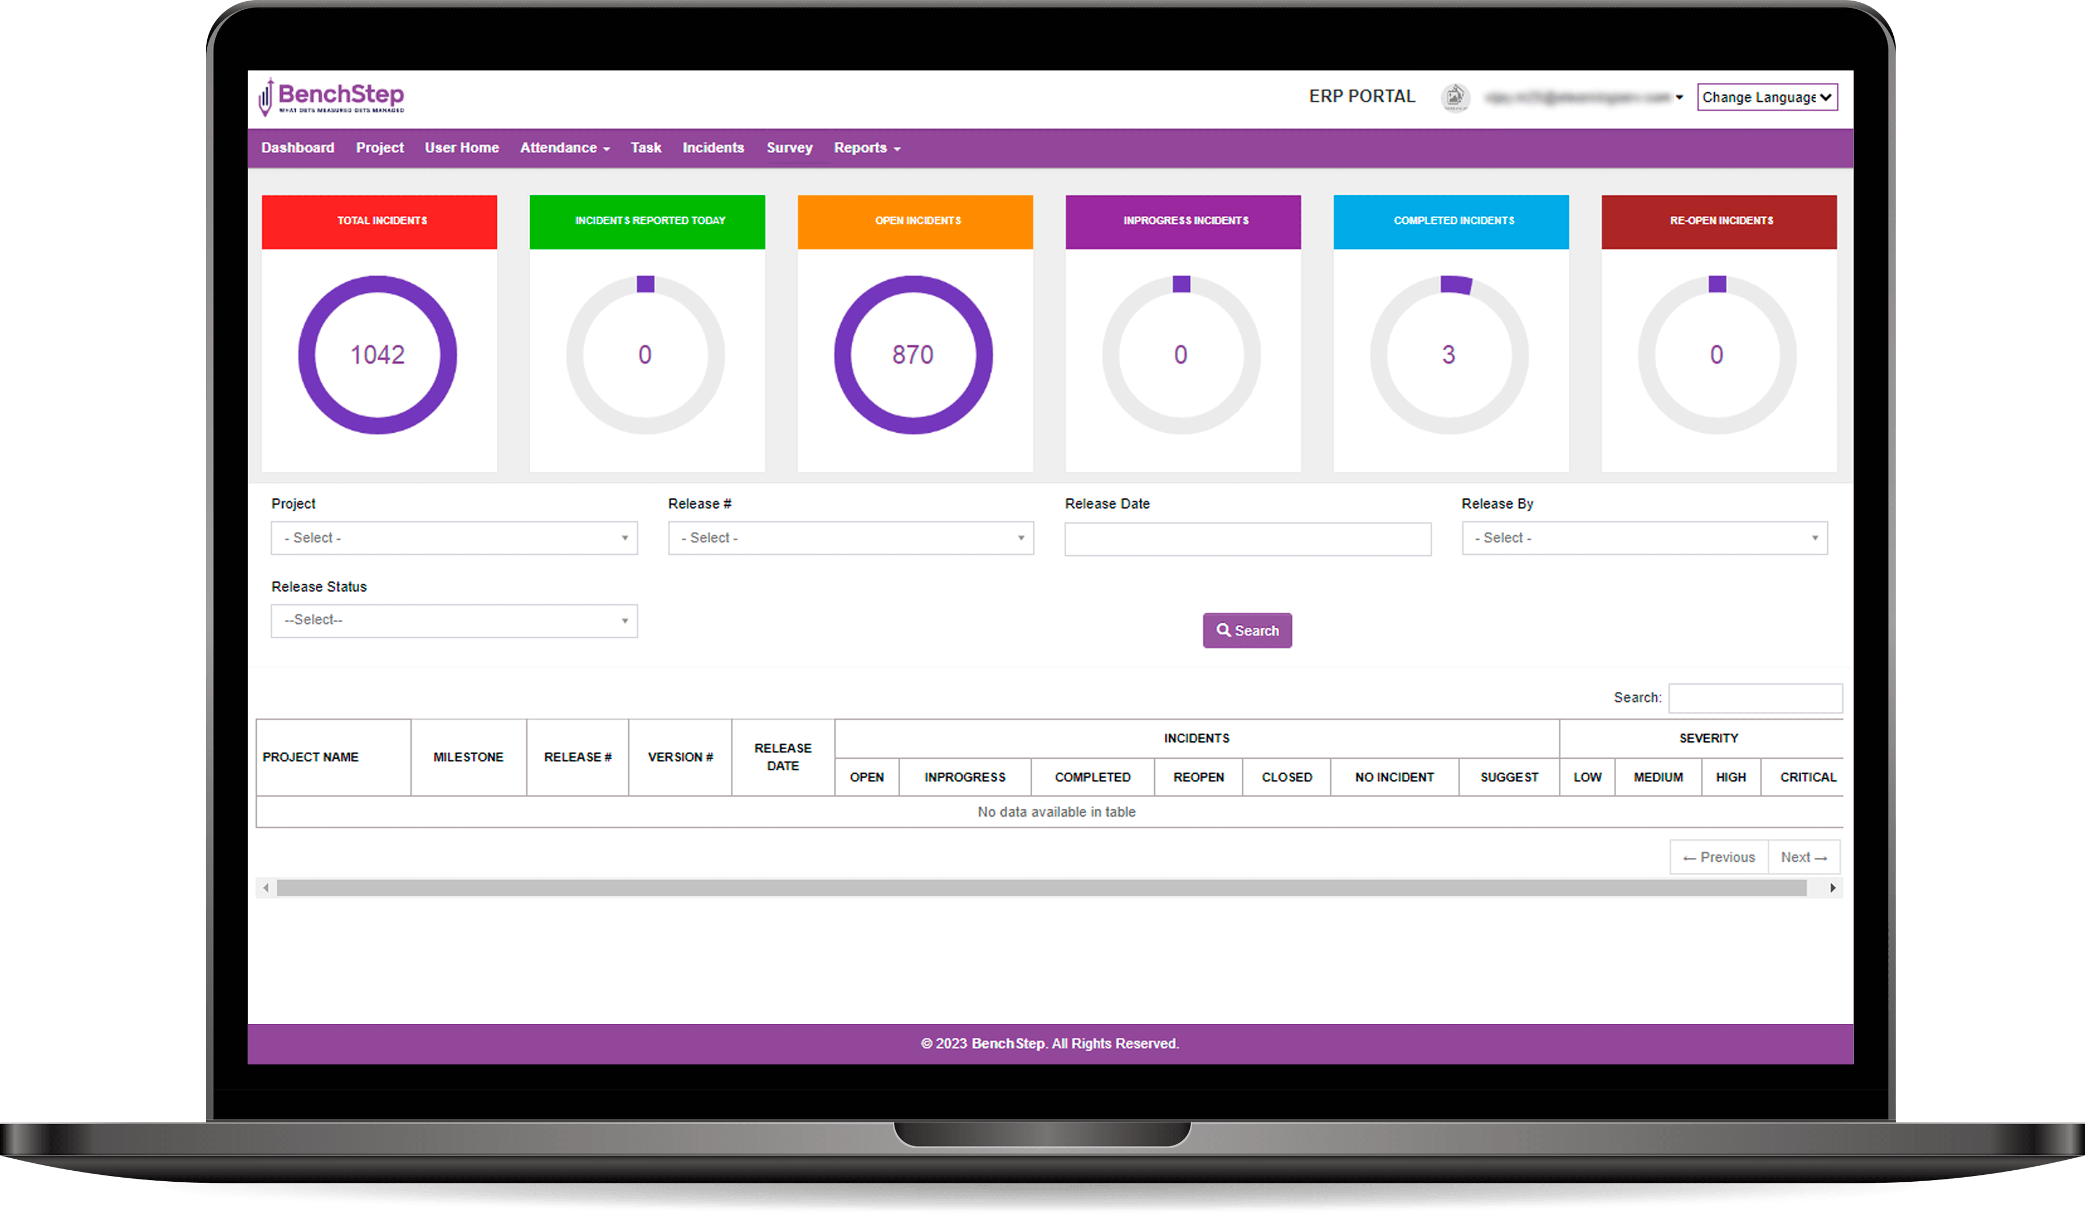The image size is (2085, 1214).
Task: Go to the Incidents page
Action: coord(713,147)
